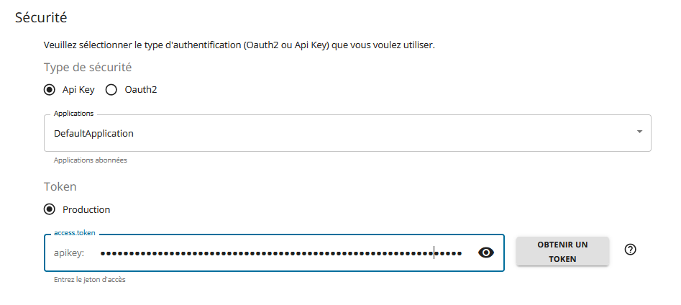The image size is (681, 305).
Task: Click the Token section heading
Action: [60, 187]
